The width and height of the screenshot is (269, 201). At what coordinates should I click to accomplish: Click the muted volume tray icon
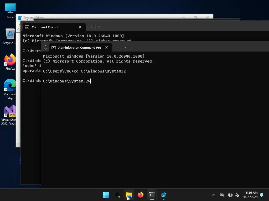click(x=237, y=195)
